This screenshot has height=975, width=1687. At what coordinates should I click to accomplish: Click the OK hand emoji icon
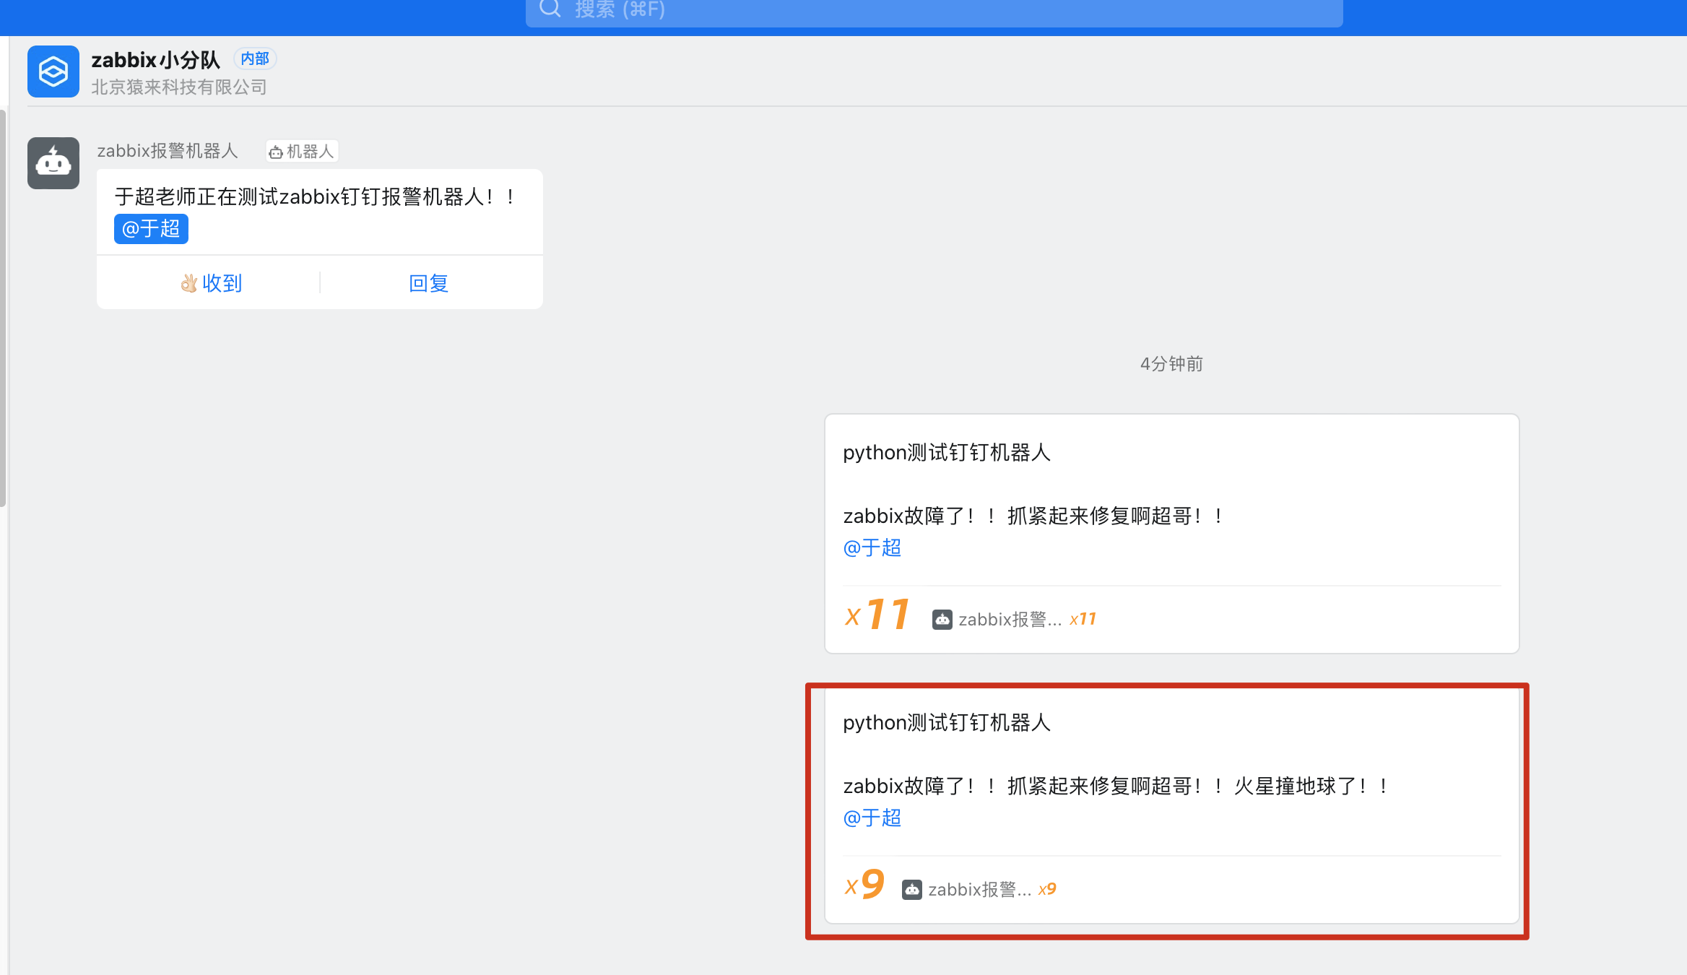point(188,283)
